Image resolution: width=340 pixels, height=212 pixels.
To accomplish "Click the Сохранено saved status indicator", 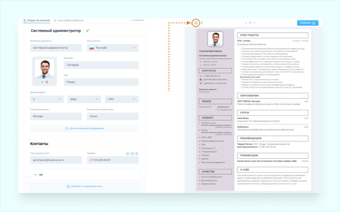I will point(137,20).
